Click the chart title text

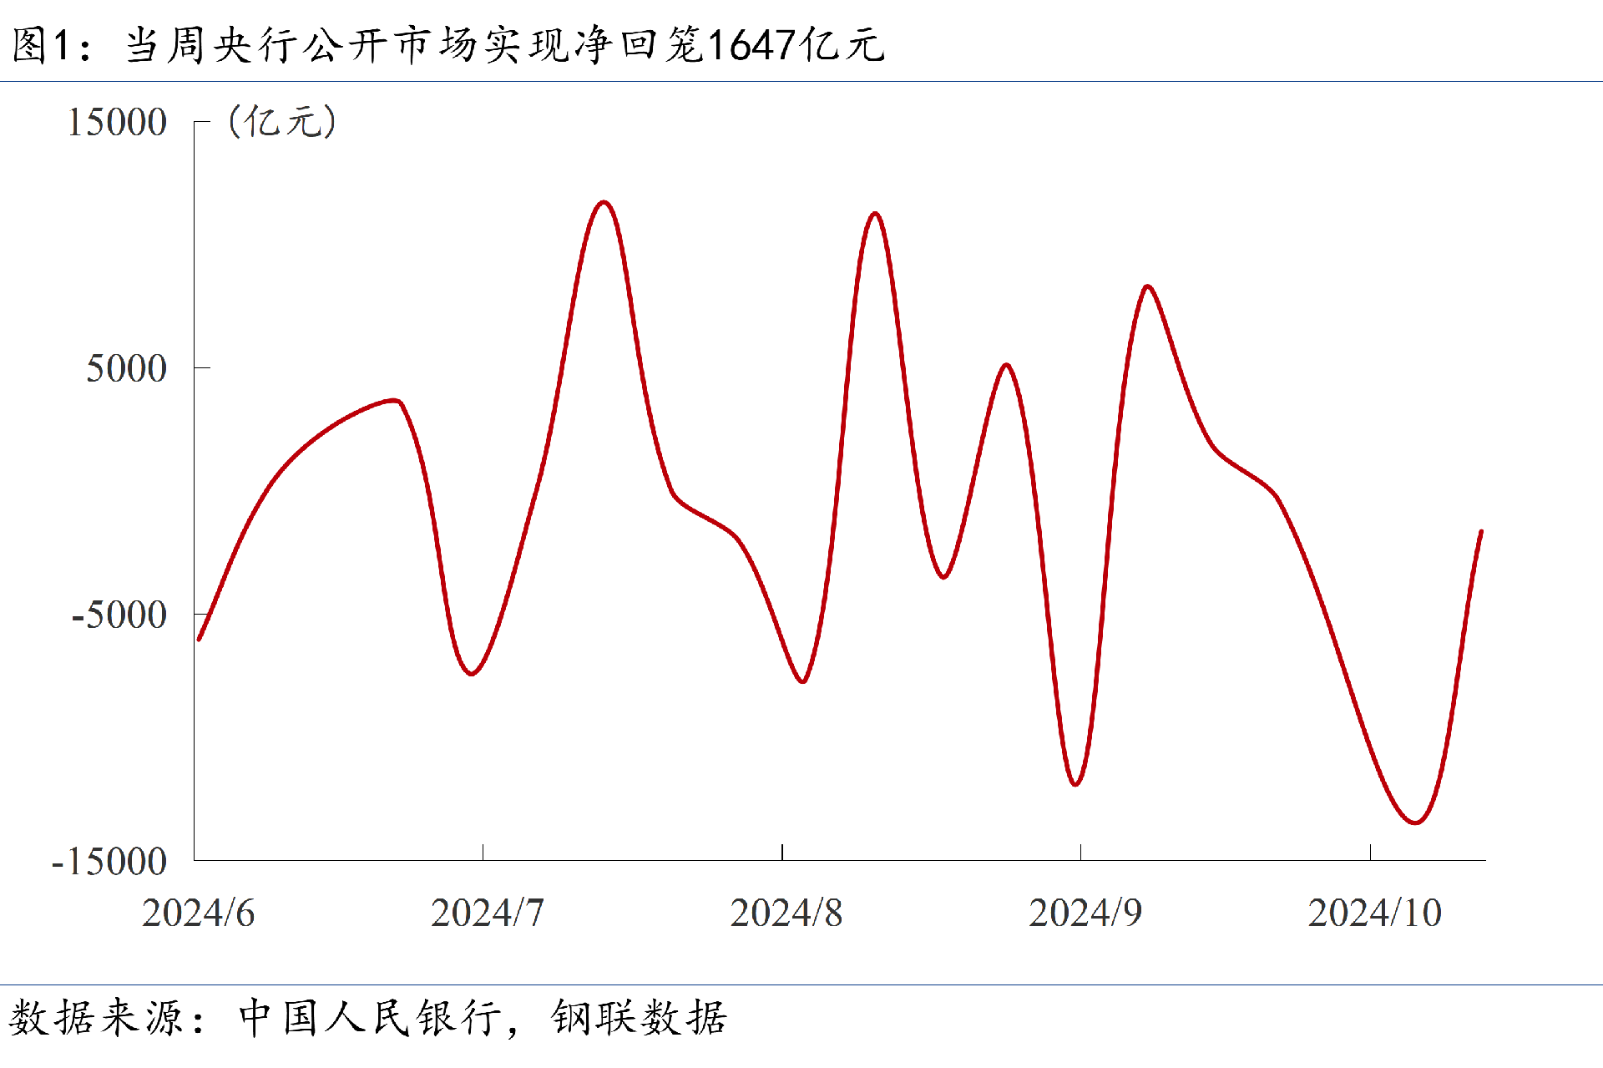(x=448, y=43)
